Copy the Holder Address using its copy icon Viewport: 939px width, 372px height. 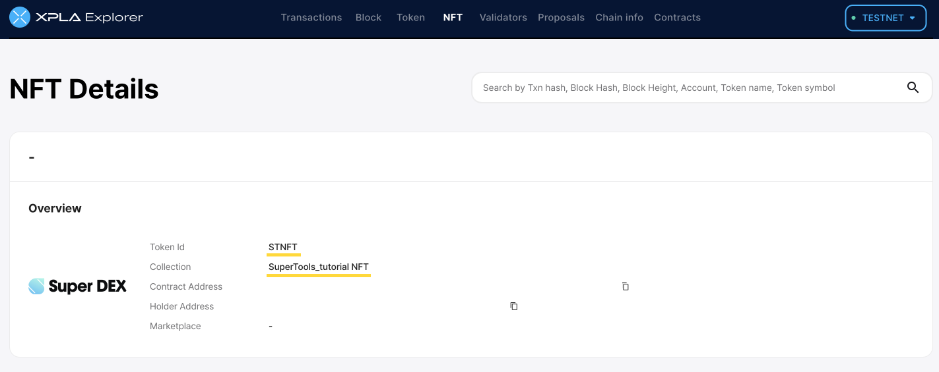click(x=513, y=306)
